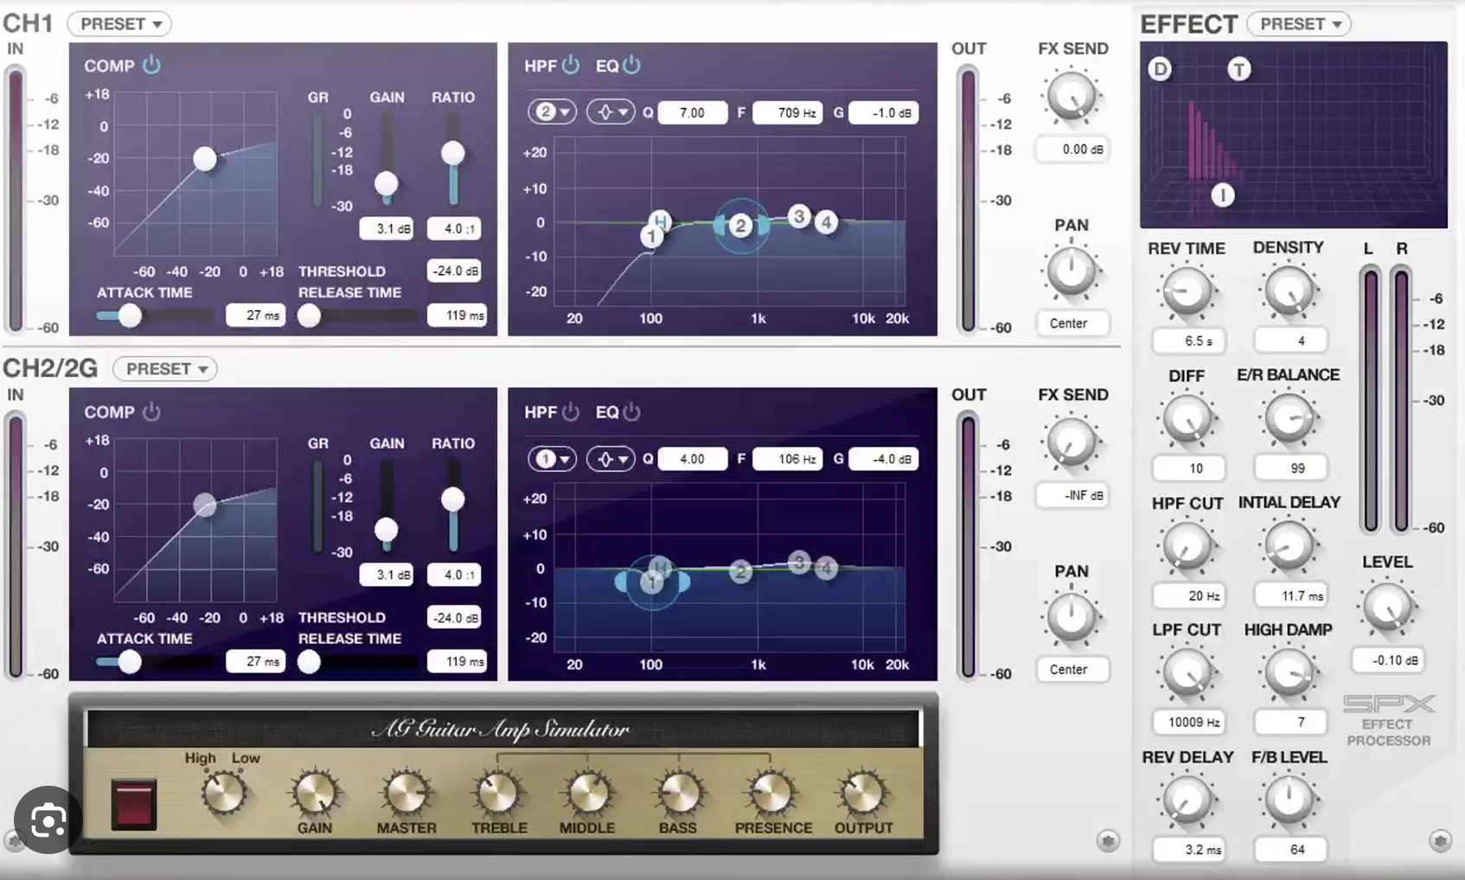
Task: Select CH1 EQ band 1 node
Action: point(651,235)
